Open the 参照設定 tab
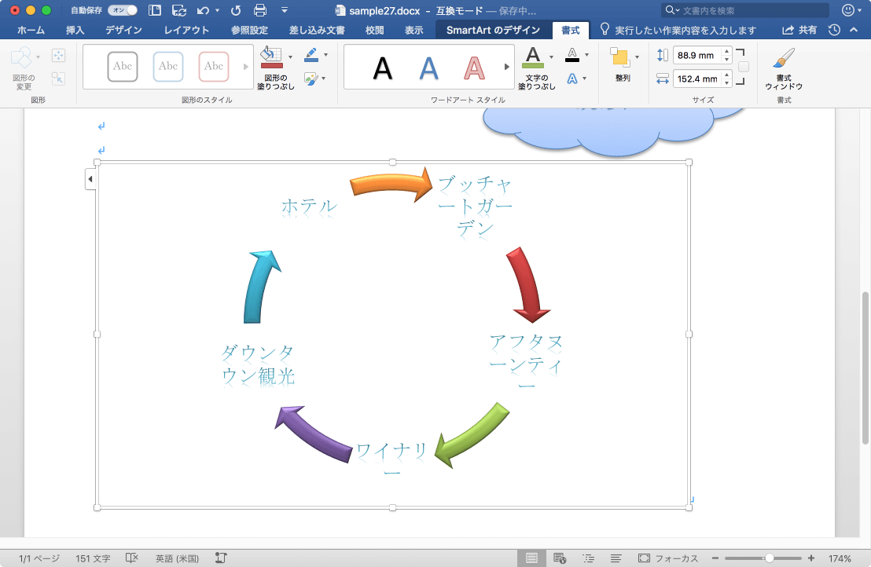The image size is (871, 567). (249, 30)
